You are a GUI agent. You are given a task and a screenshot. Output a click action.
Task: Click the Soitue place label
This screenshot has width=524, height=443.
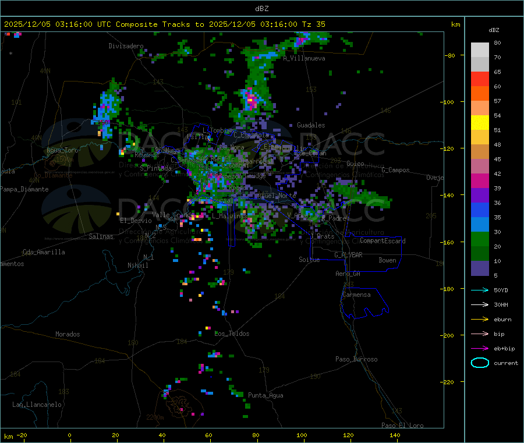(309, 260)
